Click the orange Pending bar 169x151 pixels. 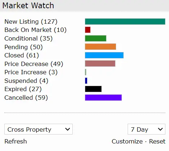tap(100, 47)
